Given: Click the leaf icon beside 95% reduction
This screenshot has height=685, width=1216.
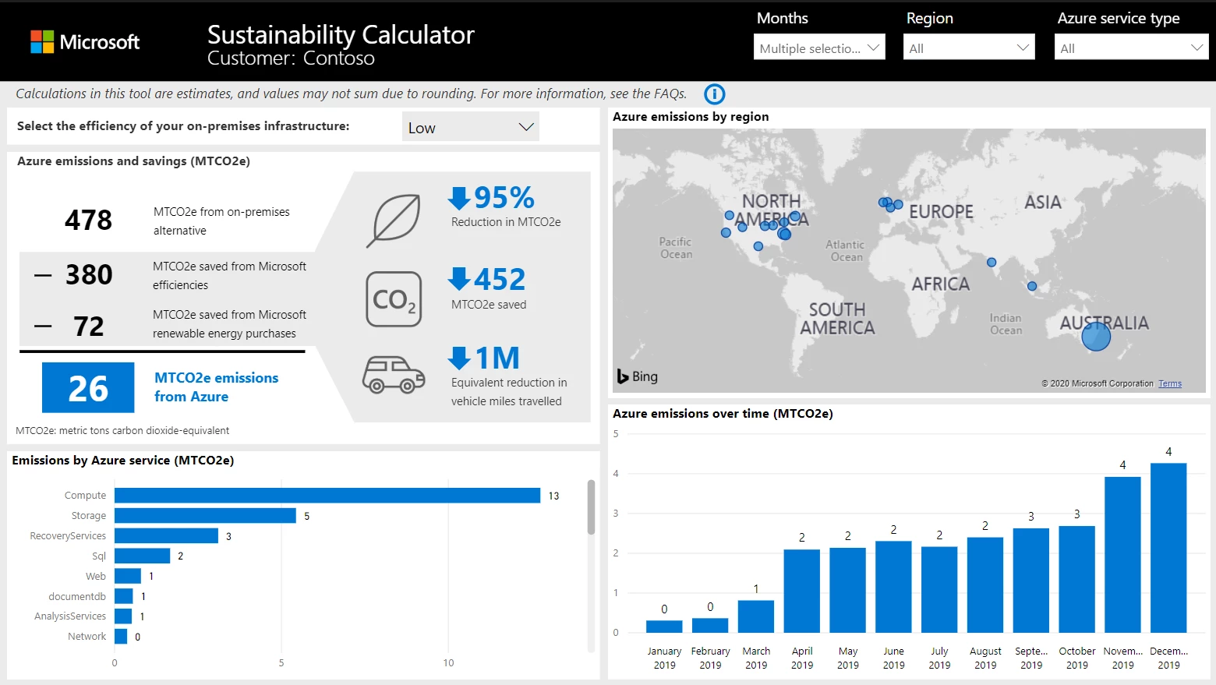Looking at the screenshot, I should [x=394, y=221].
